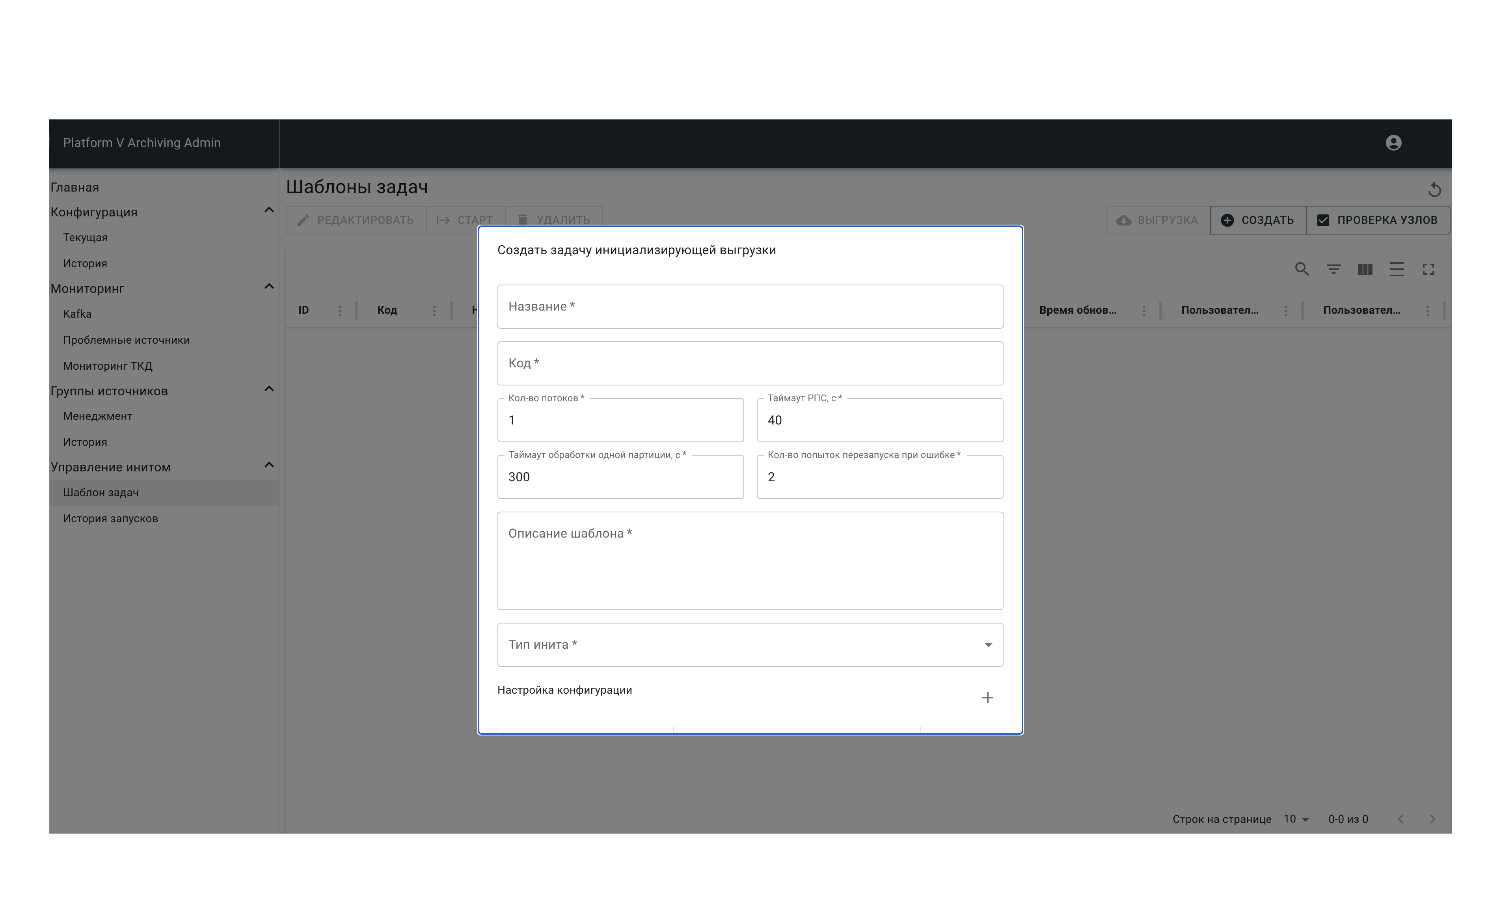This screenshot has width=1501, height=901.
Task: Click the Название input field
Action: [x=750, y=307]
